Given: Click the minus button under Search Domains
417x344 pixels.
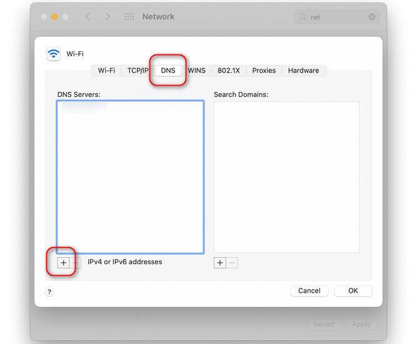Looking at the screenshot, I should (232, 263).
